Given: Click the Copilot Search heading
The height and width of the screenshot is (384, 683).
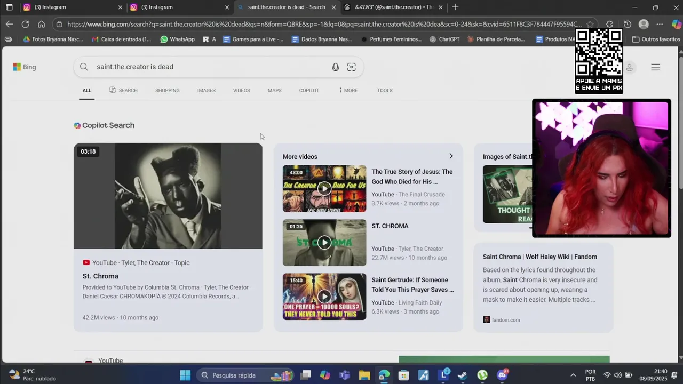Looking at the screenshot, I should (104, 125).
